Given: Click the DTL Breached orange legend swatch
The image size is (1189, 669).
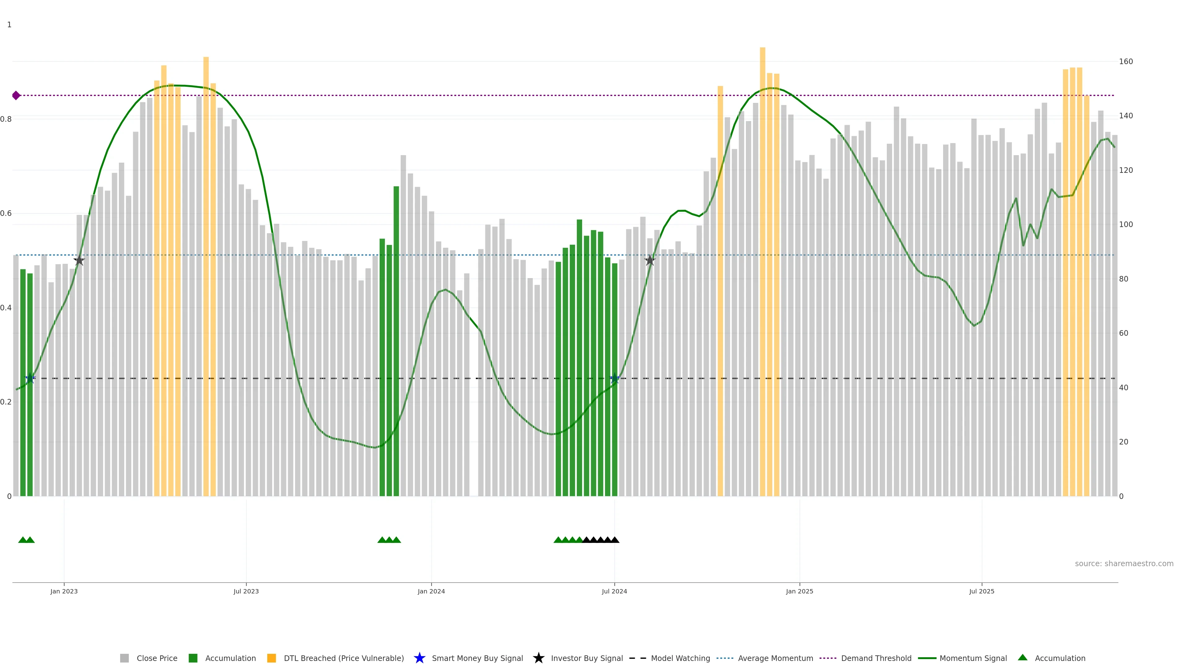Looking at the screenshot, I should [272, 658].
